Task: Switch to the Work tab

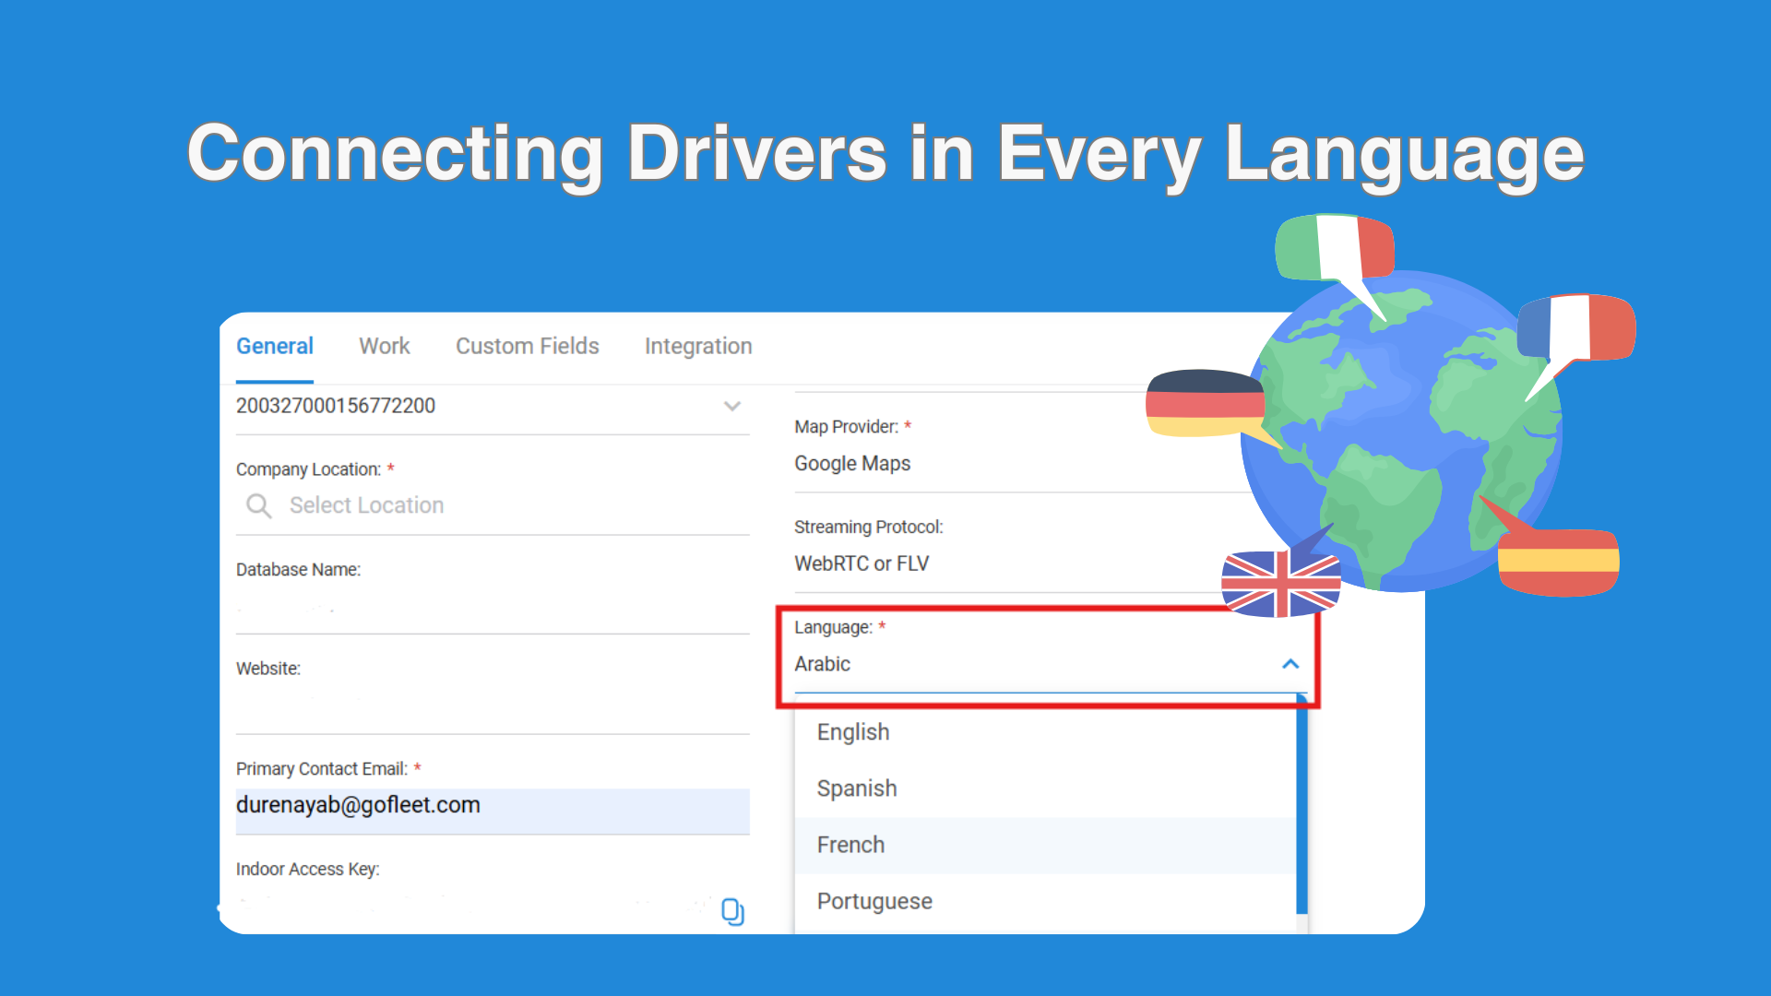Action: coord(385,346)
